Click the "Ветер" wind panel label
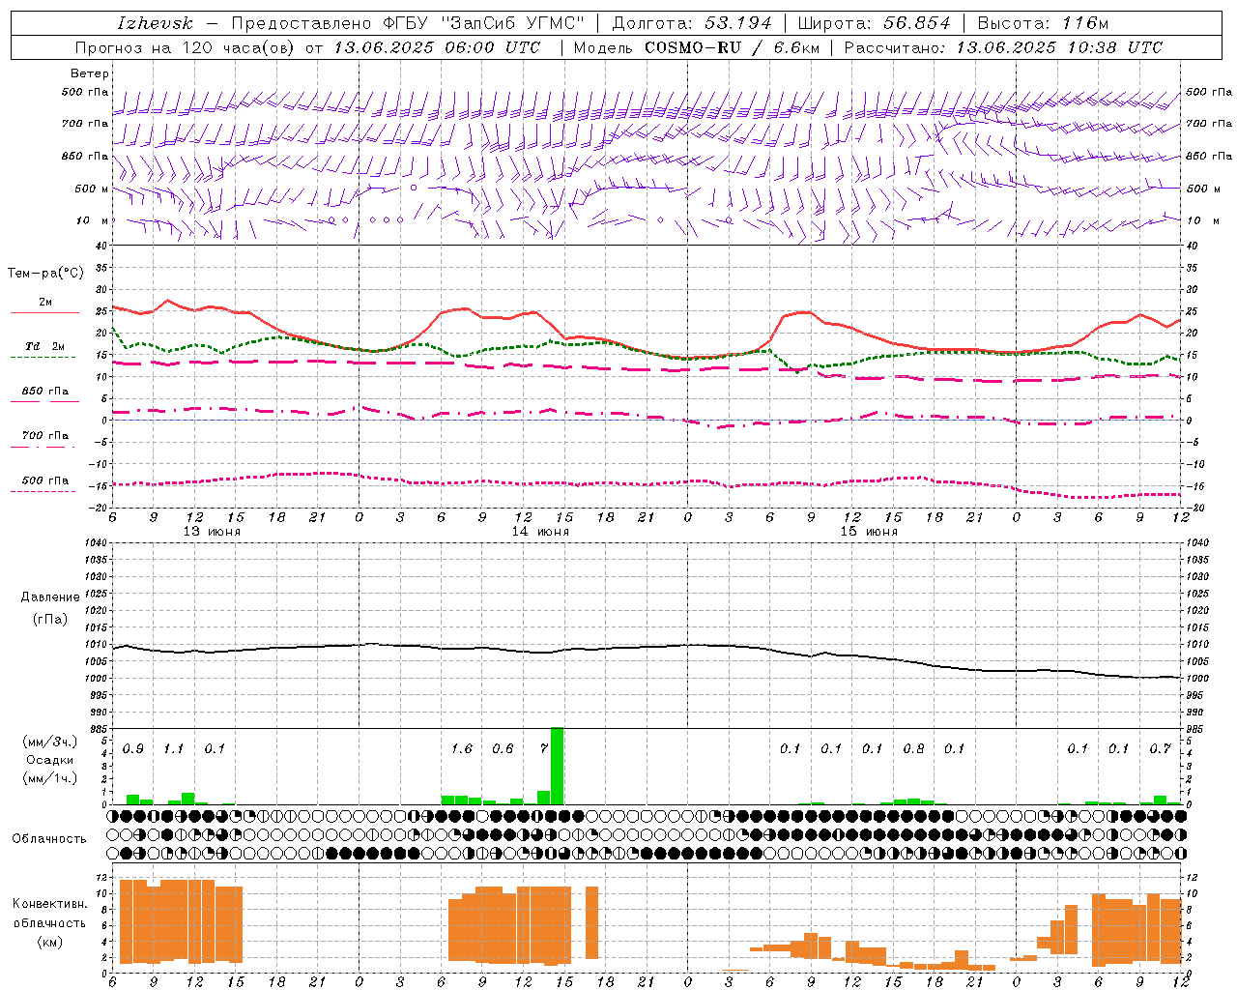Viewport: 1237px width, 990px height. click(x=90, y=73)
